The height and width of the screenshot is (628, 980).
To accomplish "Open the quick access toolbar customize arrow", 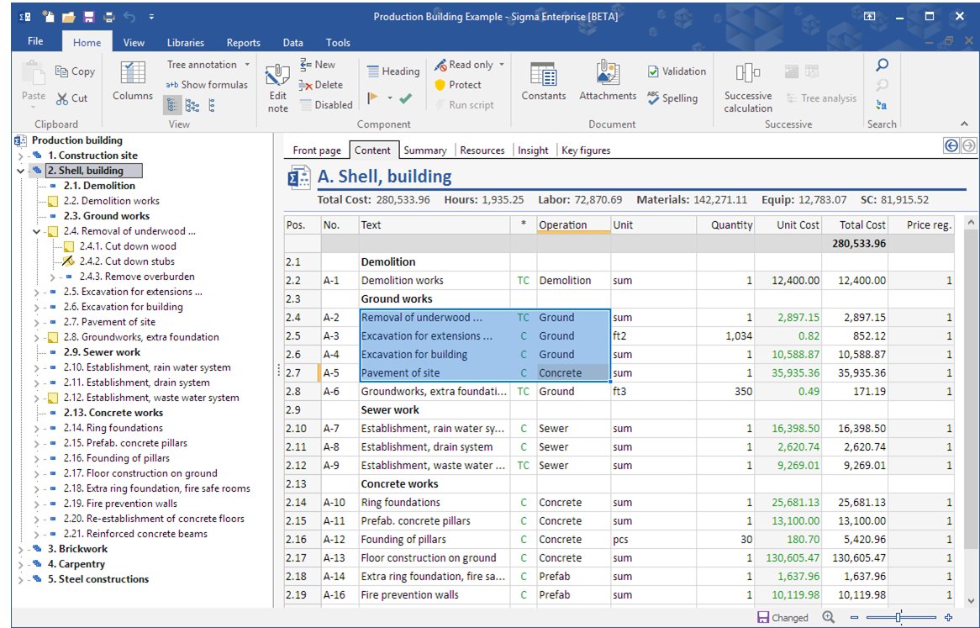I will coord(152,17).
